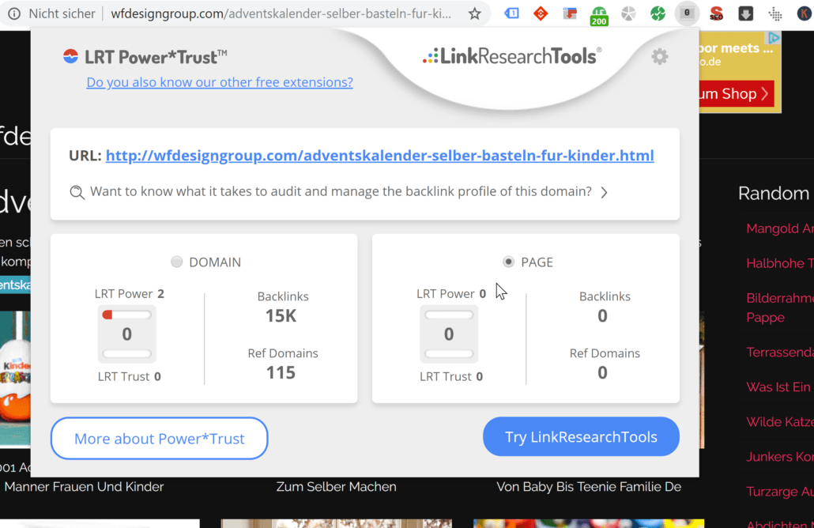Click the domain Backlinks value 15K
This screenshot has width=814, height=528.
[x=281, y=315]
